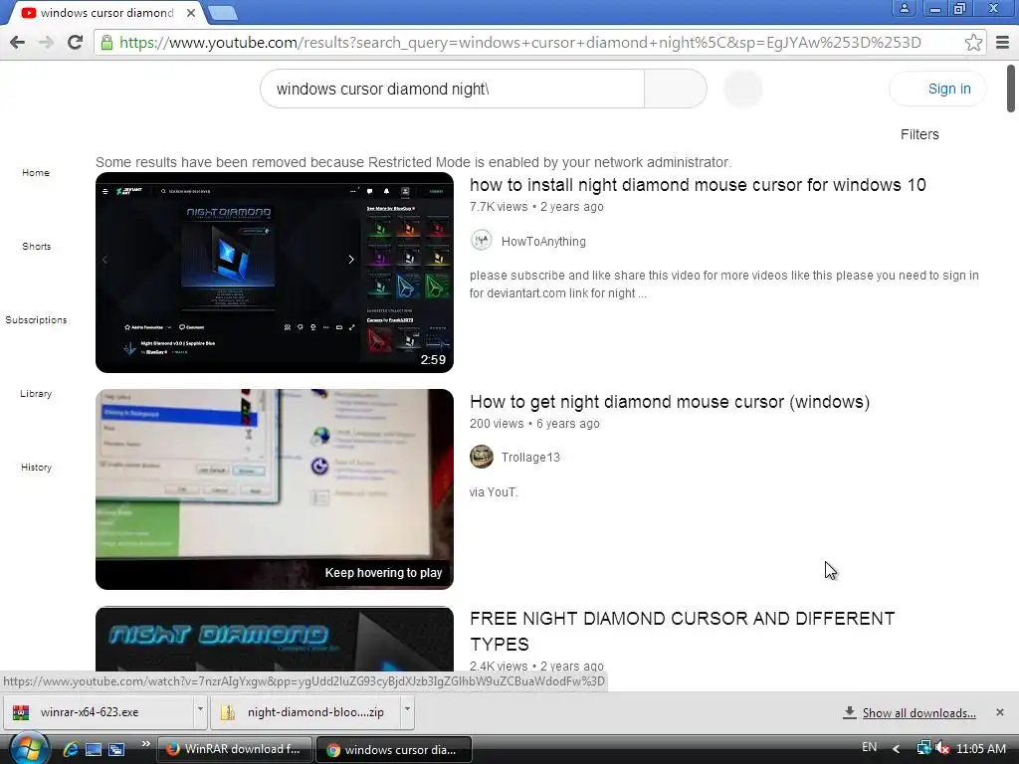Open 'How to get night diamond mouse cursor (windows)'

pyautogui.click(x=670, y=402)
